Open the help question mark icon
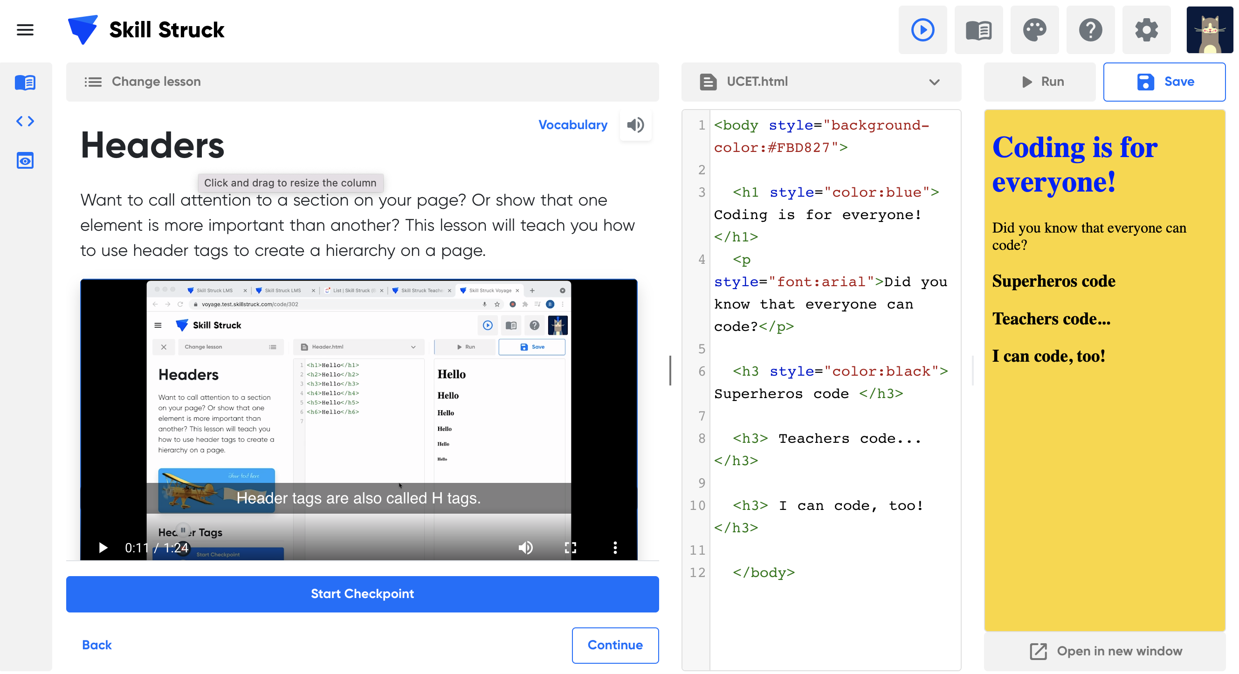The width and height of the screenshot is (1239, 674). click(1090, 30)
